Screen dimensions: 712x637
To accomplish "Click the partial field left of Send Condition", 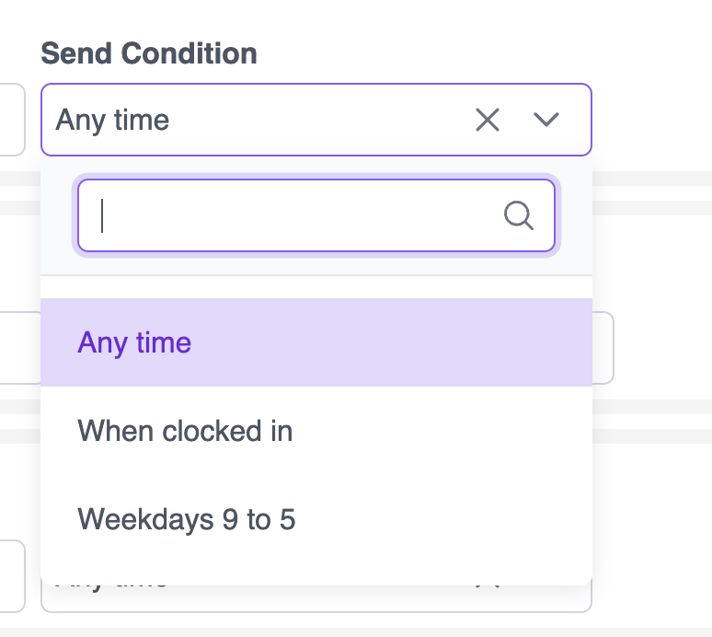I will pyautogui.click(x=11, y=120).
